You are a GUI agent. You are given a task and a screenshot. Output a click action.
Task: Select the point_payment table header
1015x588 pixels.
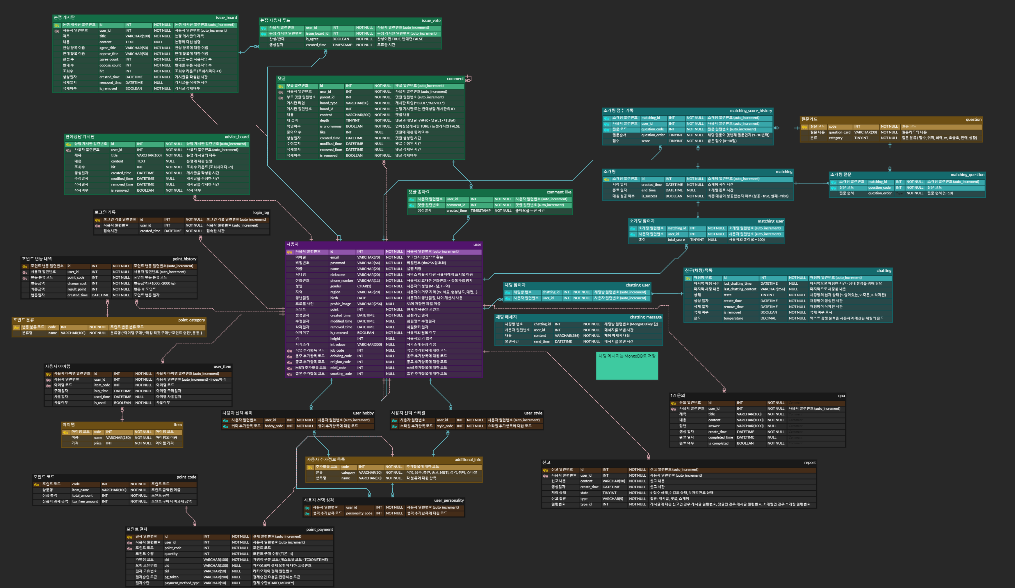[229, 530]
